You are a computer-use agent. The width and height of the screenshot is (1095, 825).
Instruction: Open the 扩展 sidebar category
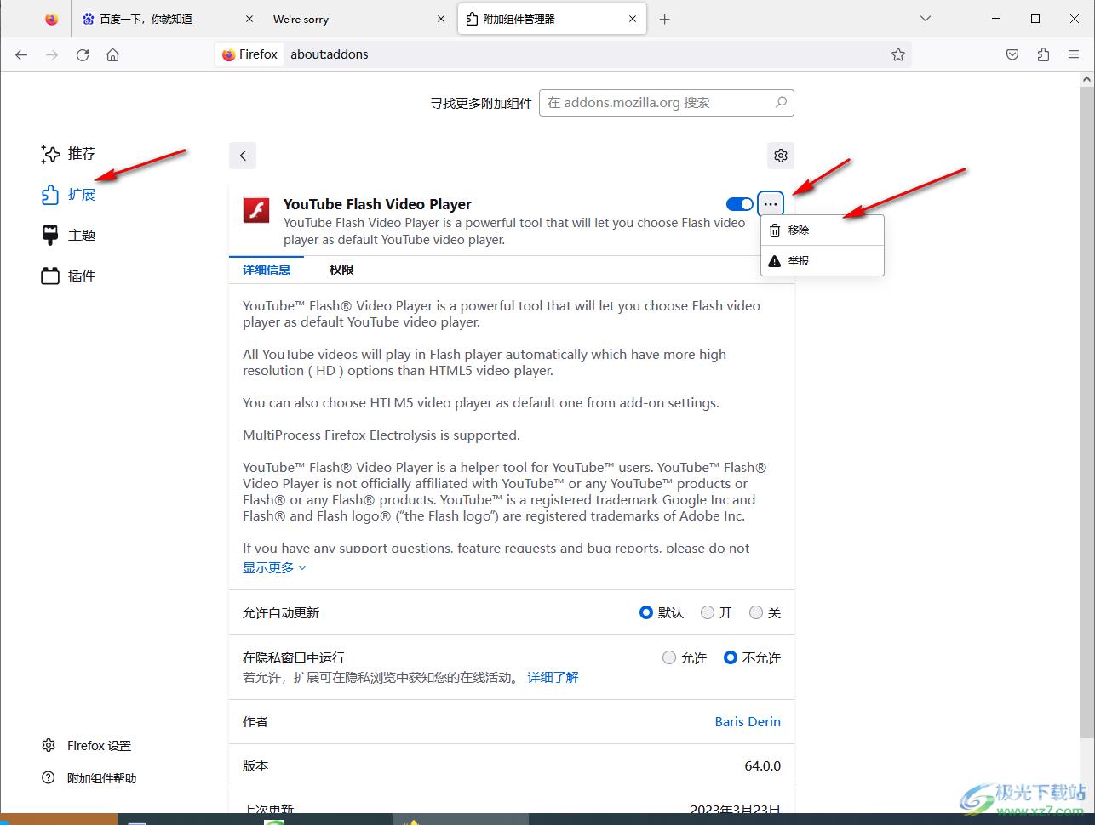68,195
